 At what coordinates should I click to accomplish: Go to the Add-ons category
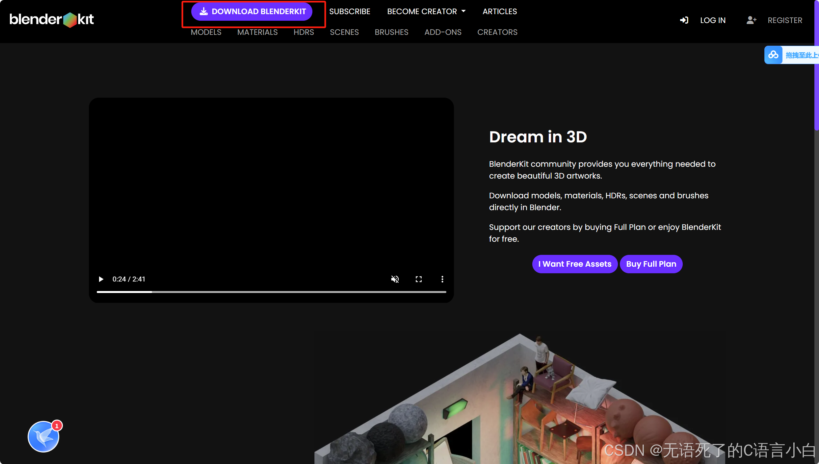point(443,32)
